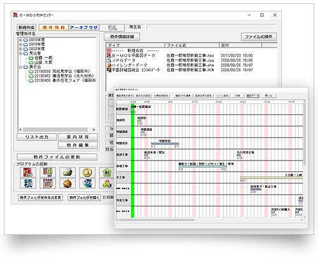Launch the calendar schedule program icon
Image resolution: width=318 pixels, height=257 pixels.
(x=48, y=183)
